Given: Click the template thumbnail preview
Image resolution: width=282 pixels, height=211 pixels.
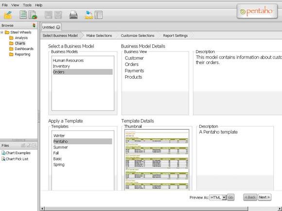Looking at the screenshot, I should click(157, 160).
